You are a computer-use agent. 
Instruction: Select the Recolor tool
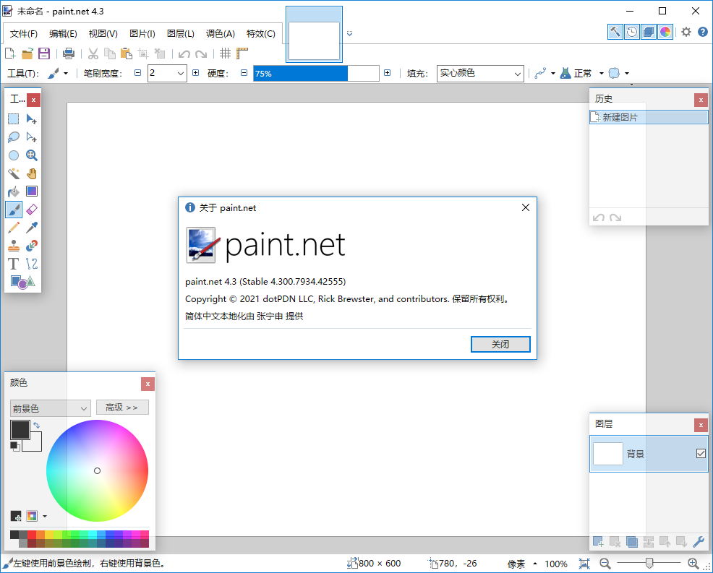[x=31, y=246]
